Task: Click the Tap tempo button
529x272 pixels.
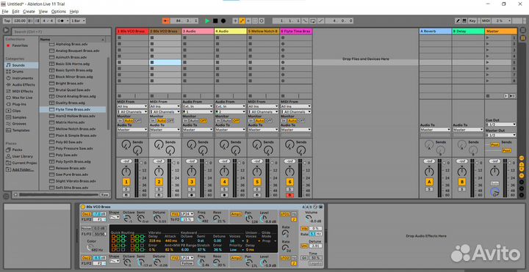Action: 7,21
